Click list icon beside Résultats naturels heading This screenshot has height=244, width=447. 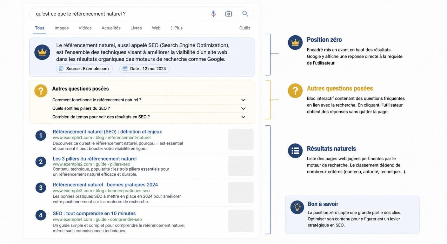(x=295, y=151)
